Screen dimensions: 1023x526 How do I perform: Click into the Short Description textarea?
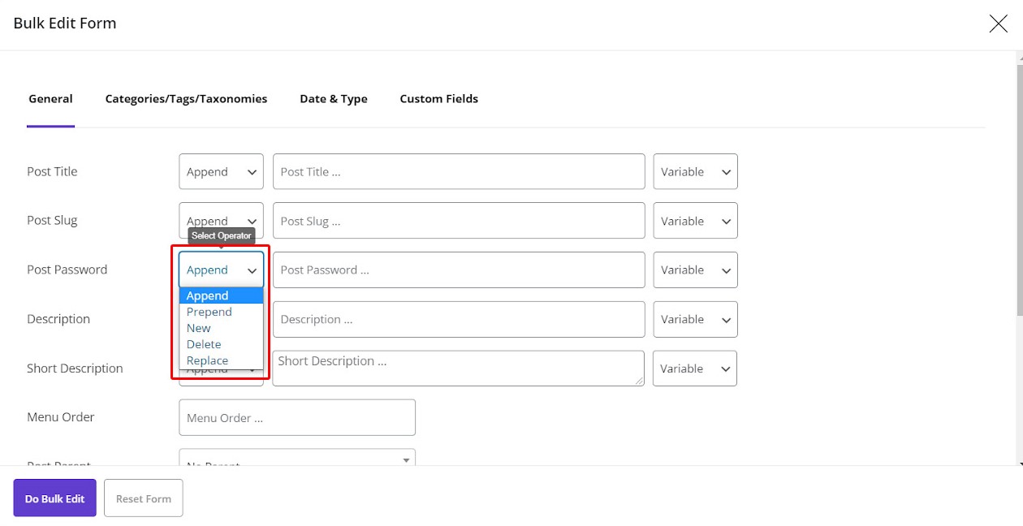tap(458, 368)
